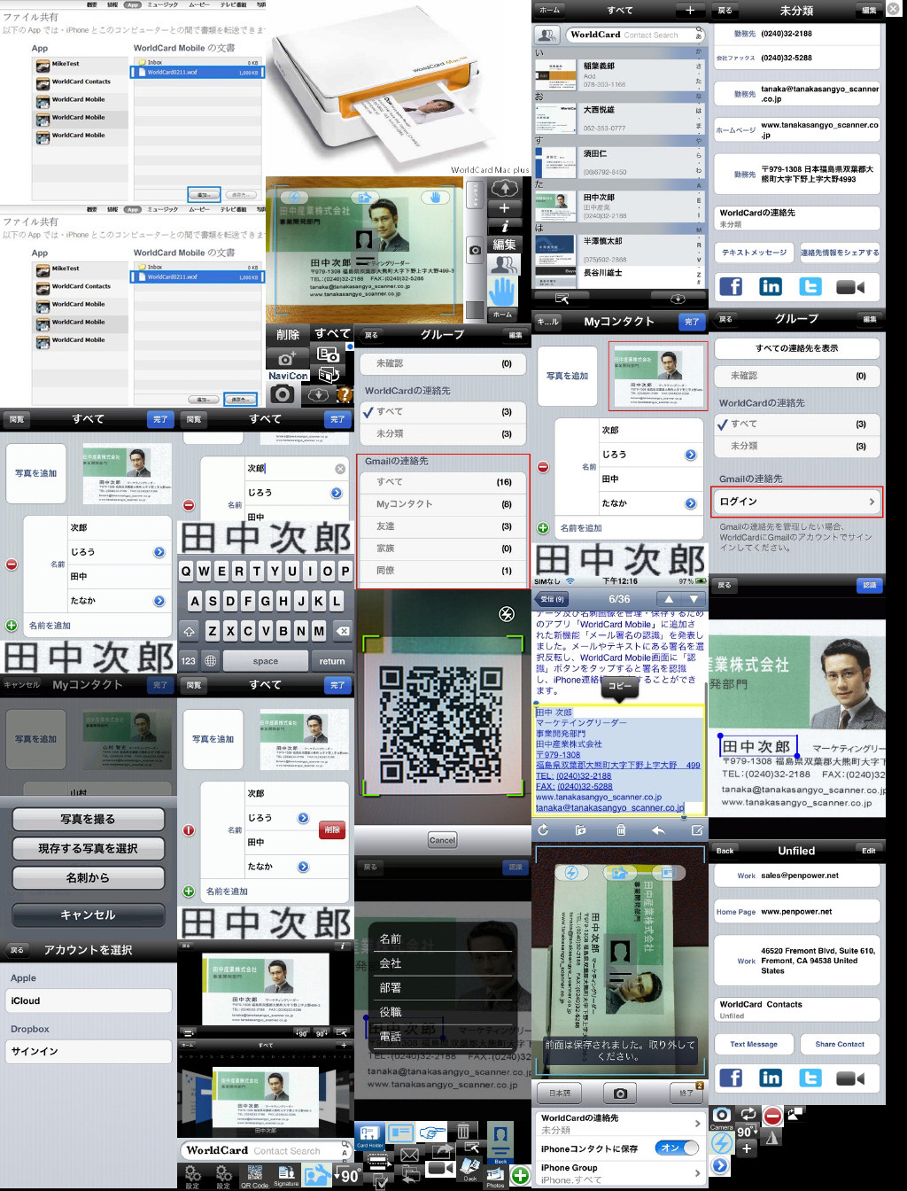Viewport: 907px width, 1191px height.
Task: Tap the QR Code icon
Action: coord(254,1175)
